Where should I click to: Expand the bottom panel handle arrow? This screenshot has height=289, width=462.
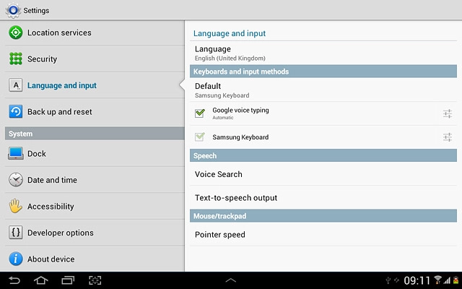pyautogui.click(x=231, y=280)
